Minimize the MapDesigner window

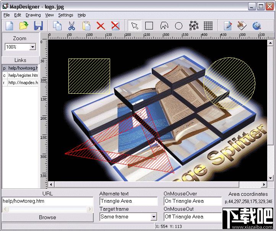(x=252, y=7)
